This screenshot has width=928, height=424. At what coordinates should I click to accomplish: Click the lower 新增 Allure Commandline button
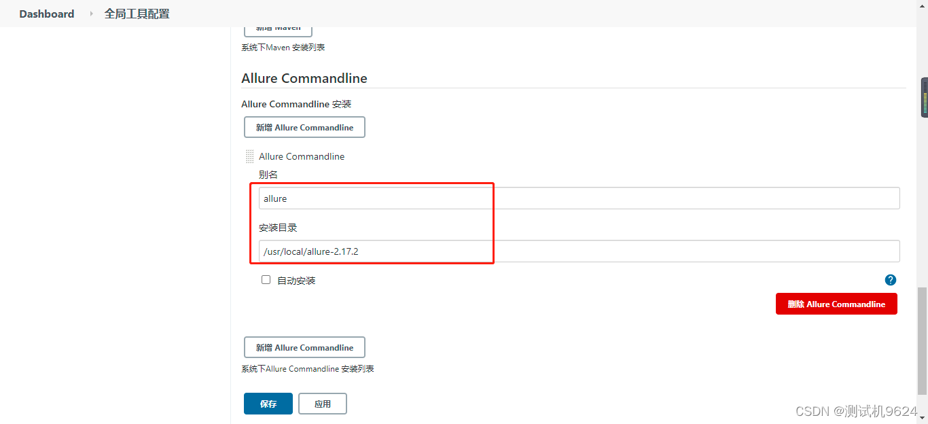click(304, 347)
